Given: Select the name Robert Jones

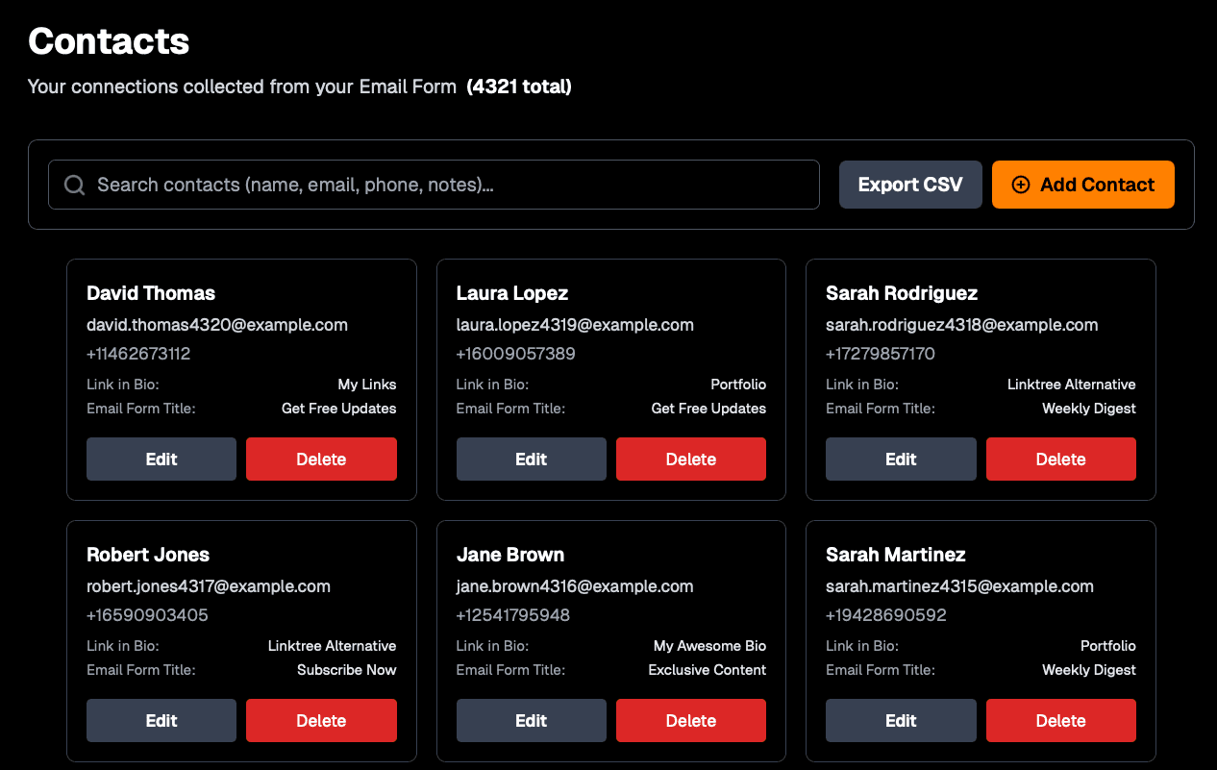Looking at the screenshot, I should [148, 555].
